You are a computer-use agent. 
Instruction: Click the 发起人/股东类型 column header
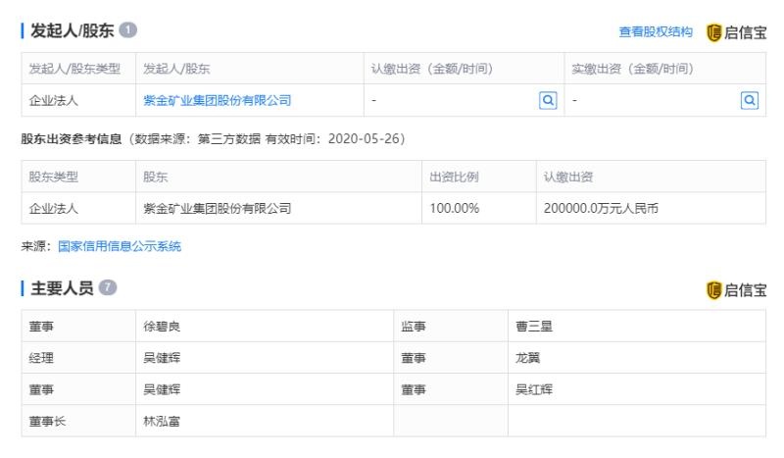tap(74, 69)
